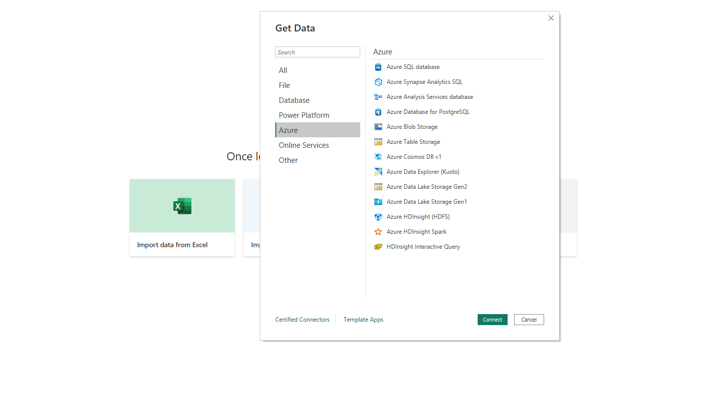Go to the Power Platform category
The height and width of the screenshot is (398, 715).
(304, 115)
